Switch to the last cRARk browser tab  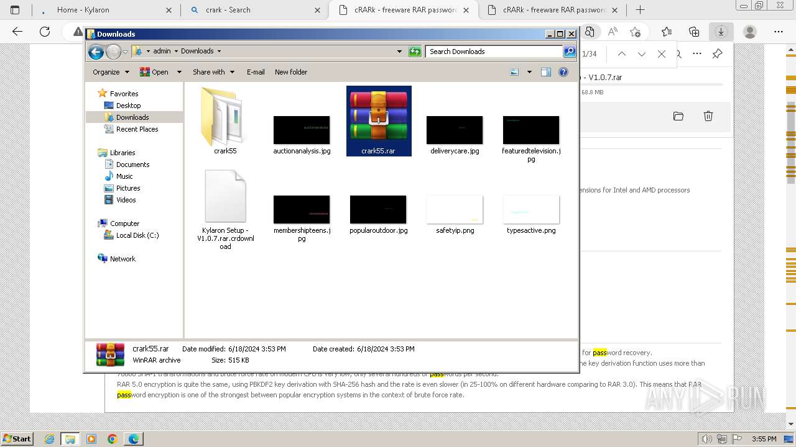[x=553, y=10]
